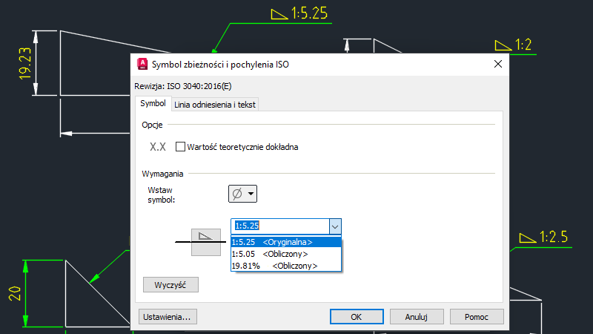This screenshot has width=593, height=334.
Task: Open the Linia odniesienia i tekst tab
Action: point(215,105)
